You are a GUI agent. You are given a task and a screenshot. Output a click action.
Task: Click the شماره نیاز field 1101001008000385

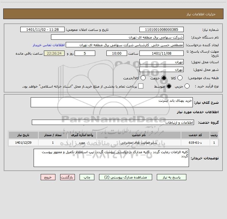[x=162, y=30]
